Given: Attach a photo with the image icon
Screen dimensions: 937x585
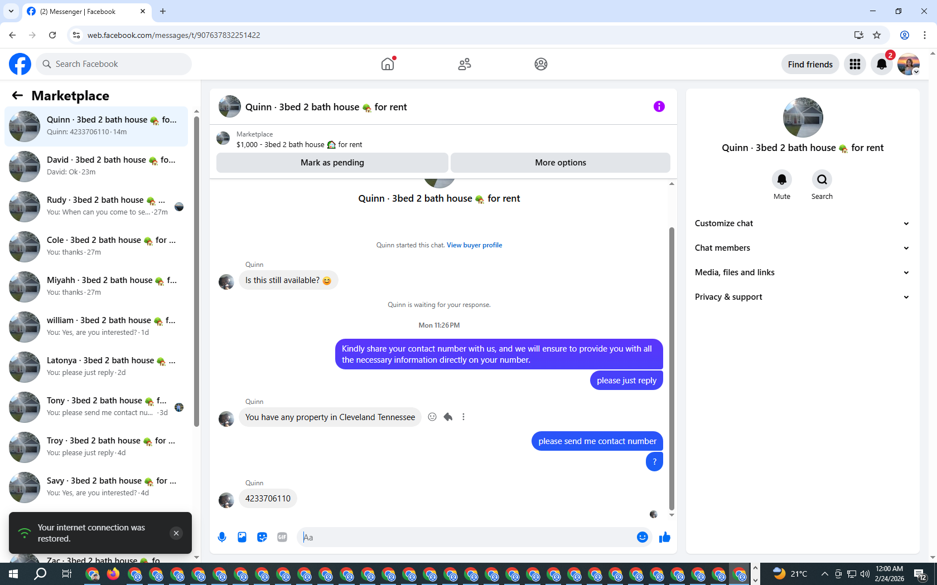Looking at the screenshot, I should tap(242, 537).
